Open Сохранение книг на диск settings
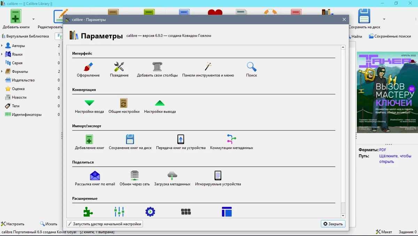418x236 pixels. (x=130, y=142)
